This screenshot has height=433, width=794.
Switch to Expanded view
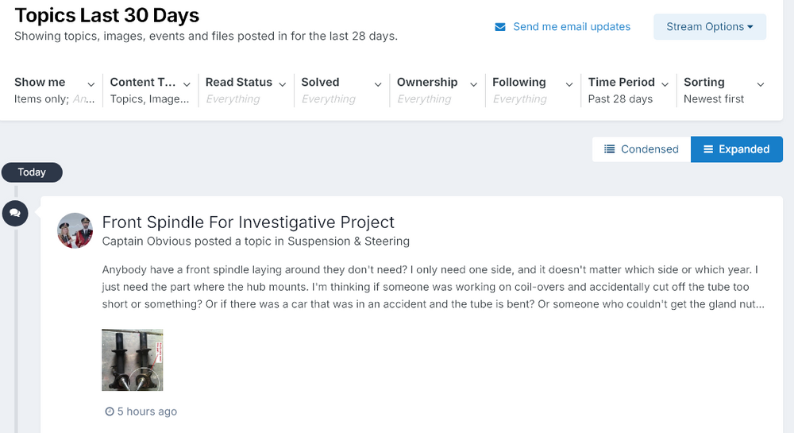[x=737, y=149]
